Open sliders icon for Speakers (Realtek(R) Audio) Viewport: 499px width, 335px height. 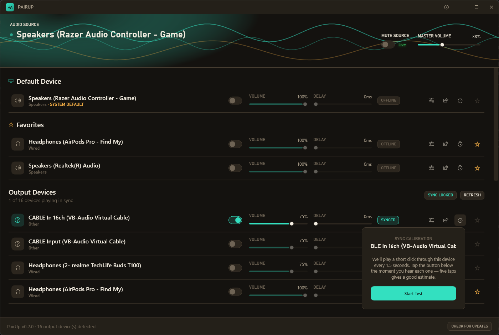[432, 168]
